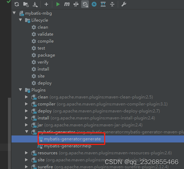Collapse the Lifecycle folder
The width and height of the screenshot is (184, 169).
[x=21, y=20]
